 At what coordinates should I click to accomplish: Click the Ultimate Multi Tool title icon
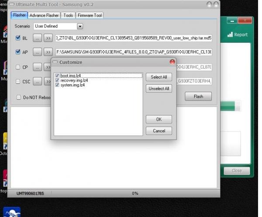11,4
